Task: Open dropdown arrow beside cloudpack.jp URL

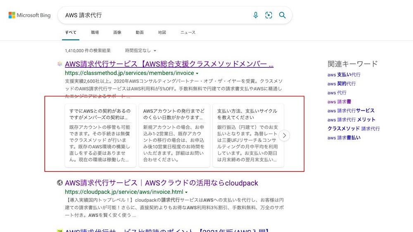Action: point(187,192)
